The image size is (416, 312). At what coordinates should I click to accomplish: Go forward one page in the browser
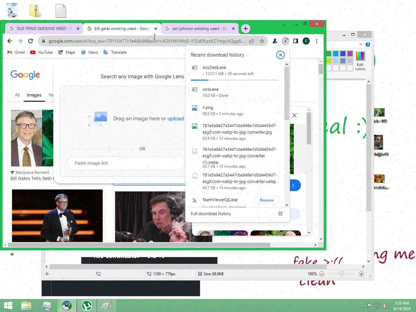pos(20,41)
